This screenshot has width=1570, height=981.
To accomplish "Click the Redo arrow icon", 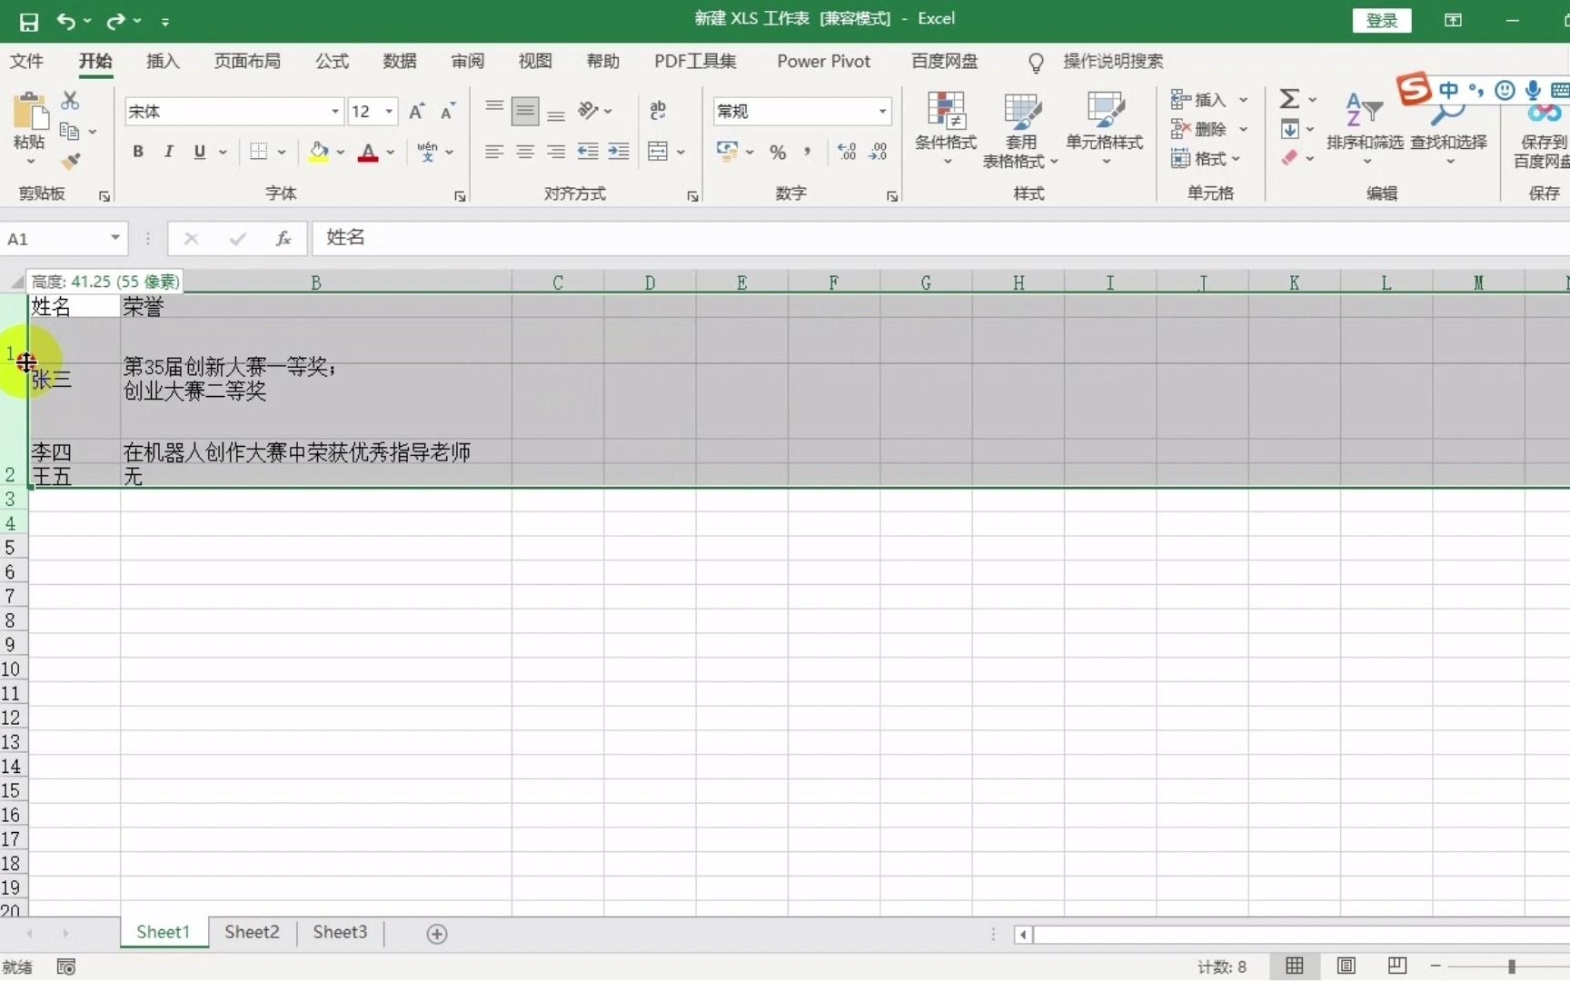I will click(115, 20).
